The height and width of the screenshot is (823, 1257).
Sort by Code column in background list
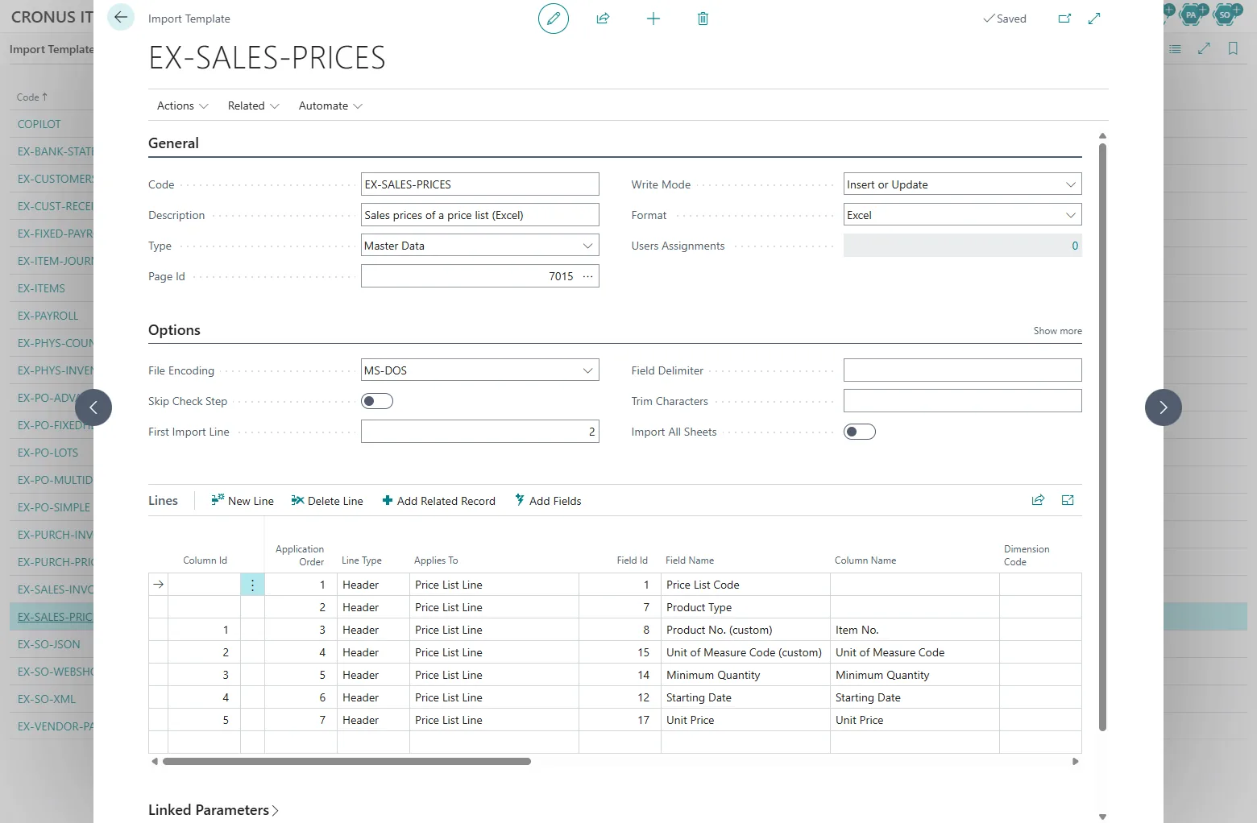31,97
